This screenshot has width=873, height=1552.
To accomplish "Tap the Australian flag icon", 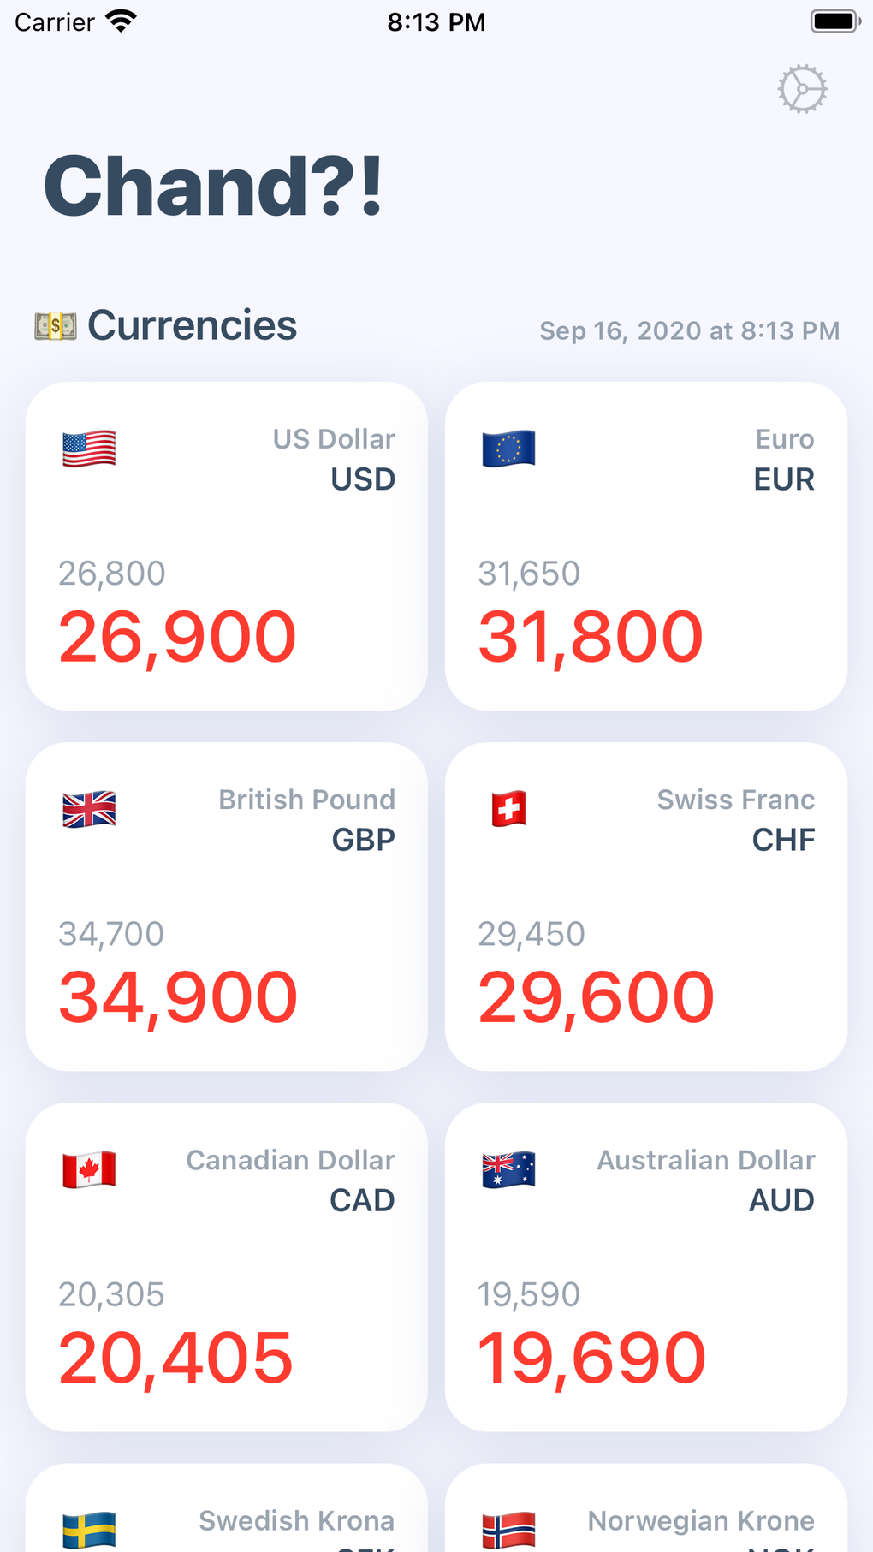I will 508,1169.
